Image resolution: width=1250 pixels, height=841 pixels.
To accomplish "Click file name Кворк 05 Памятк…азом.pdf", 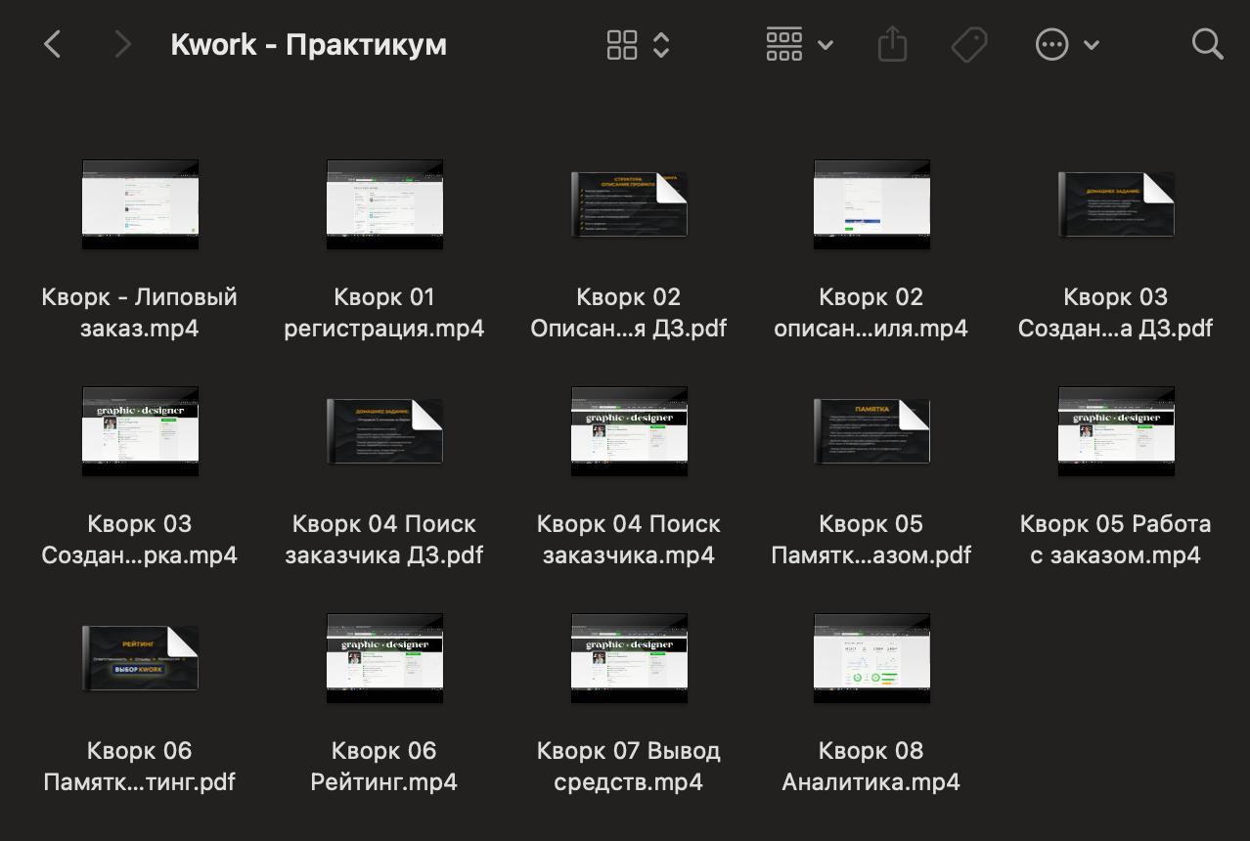I will point(871,540).
